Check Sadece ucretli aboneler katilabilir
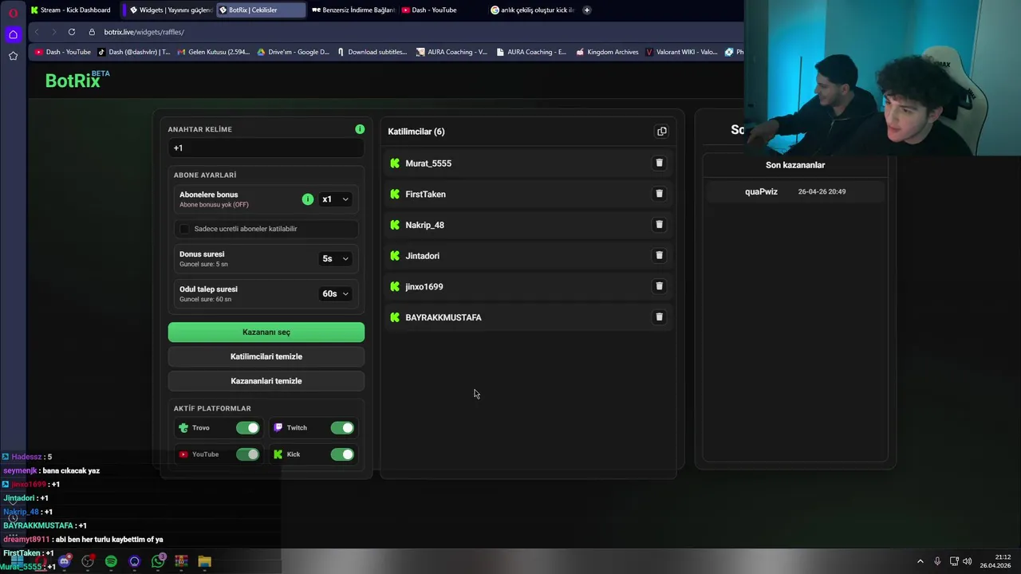Screen dimensions: 1021x574 (x=184, y=229)
